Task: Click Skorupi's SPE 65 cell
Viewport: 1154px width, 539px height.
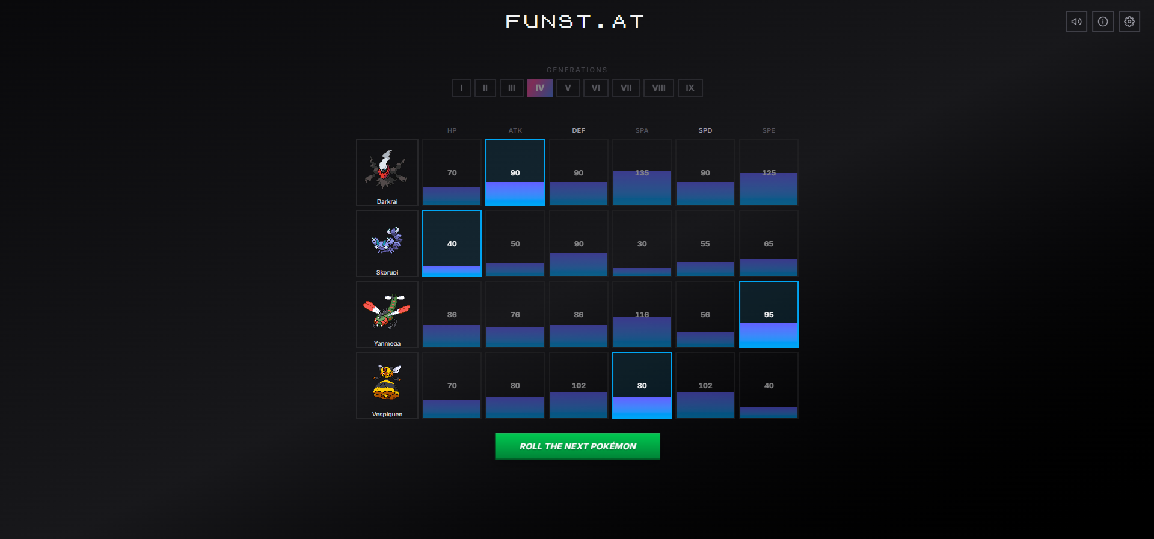Action: [x=769, y=243]
